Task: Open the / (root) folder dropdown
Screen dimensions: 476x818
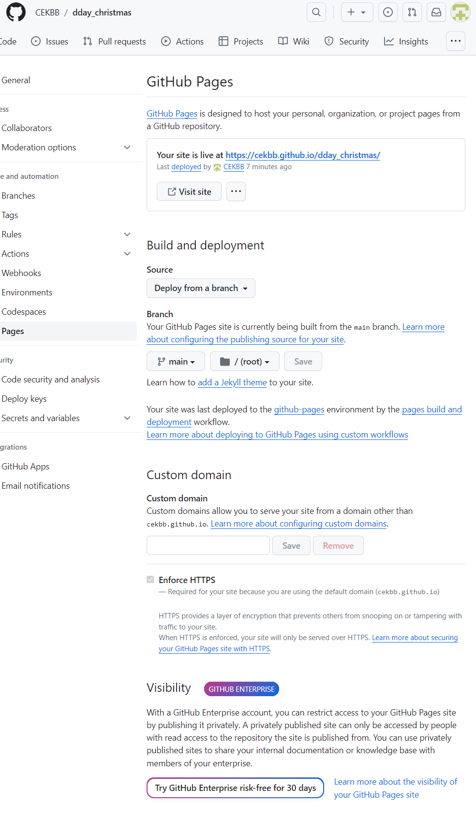Action: click(245, 362)
